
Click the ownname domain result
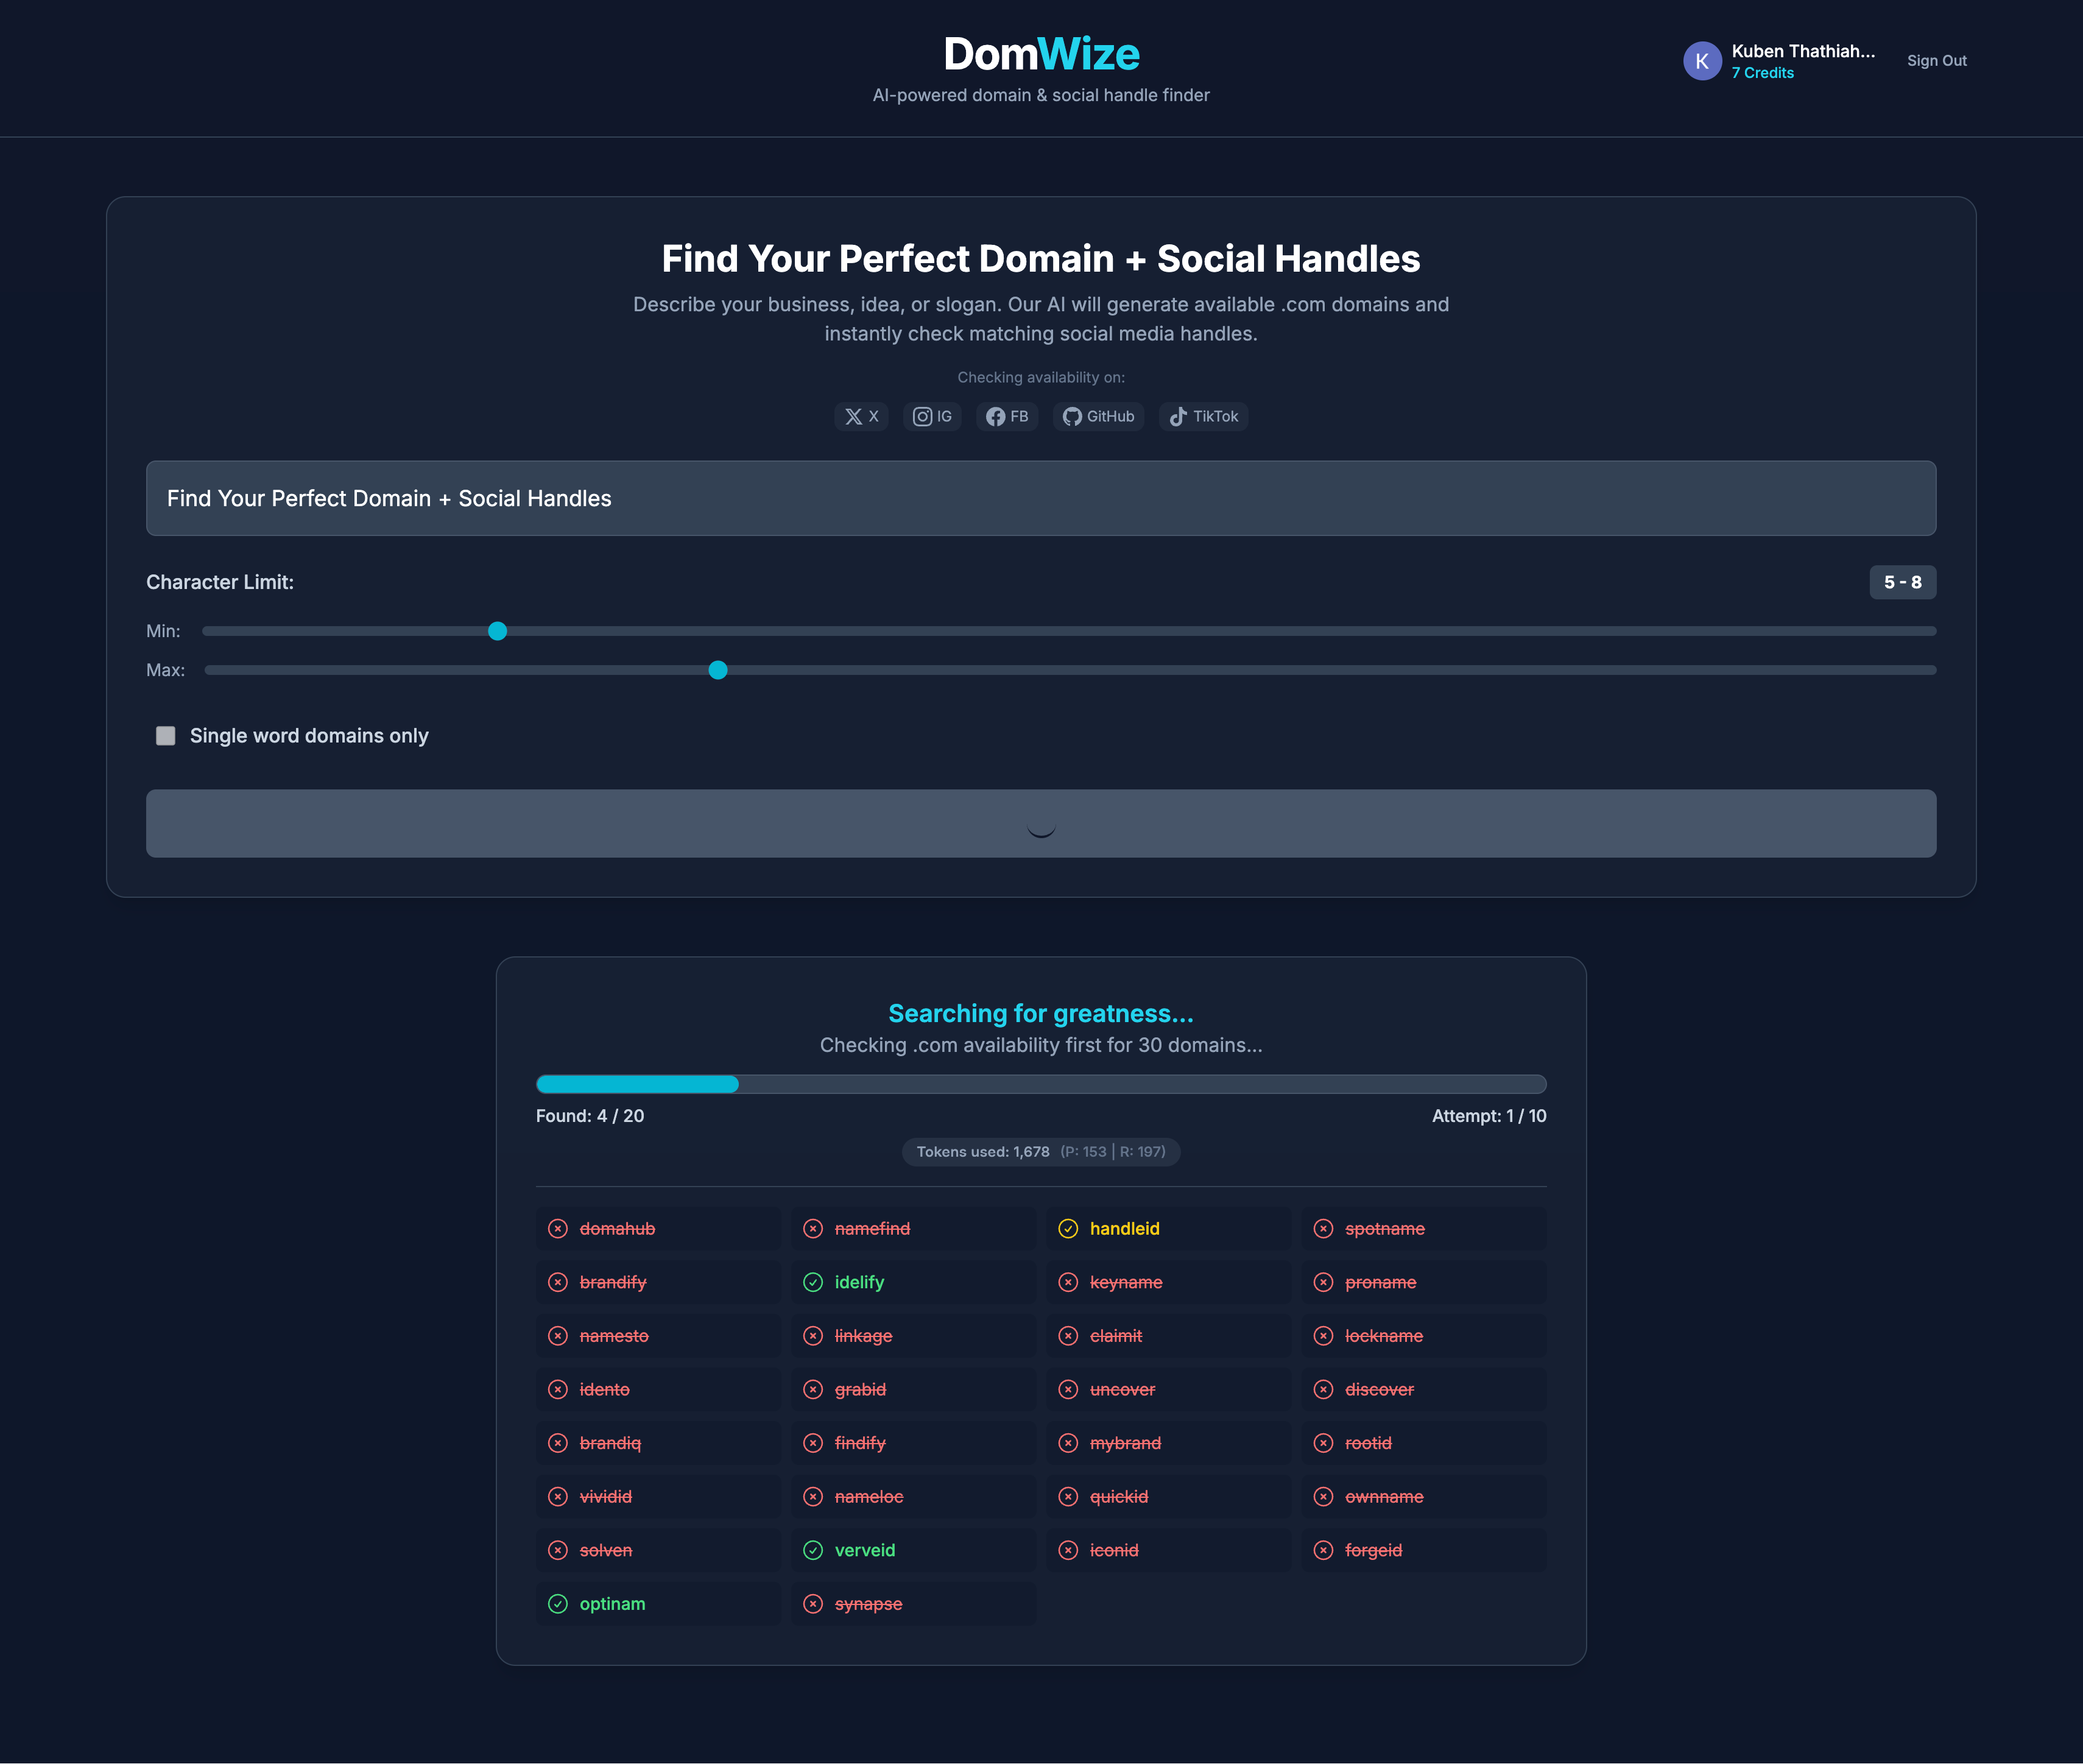[1423, 1497]
